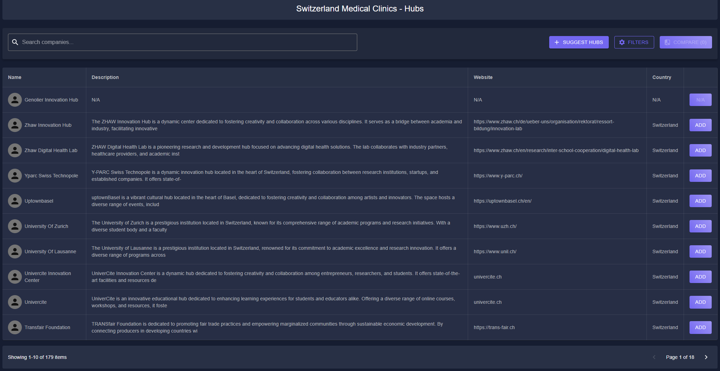Click the Country column header

pos(661,77)
